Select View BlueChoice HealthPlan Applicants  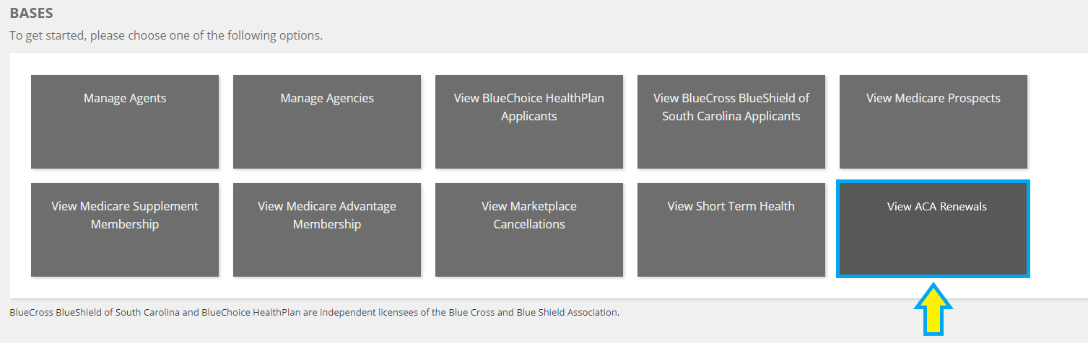529,121
